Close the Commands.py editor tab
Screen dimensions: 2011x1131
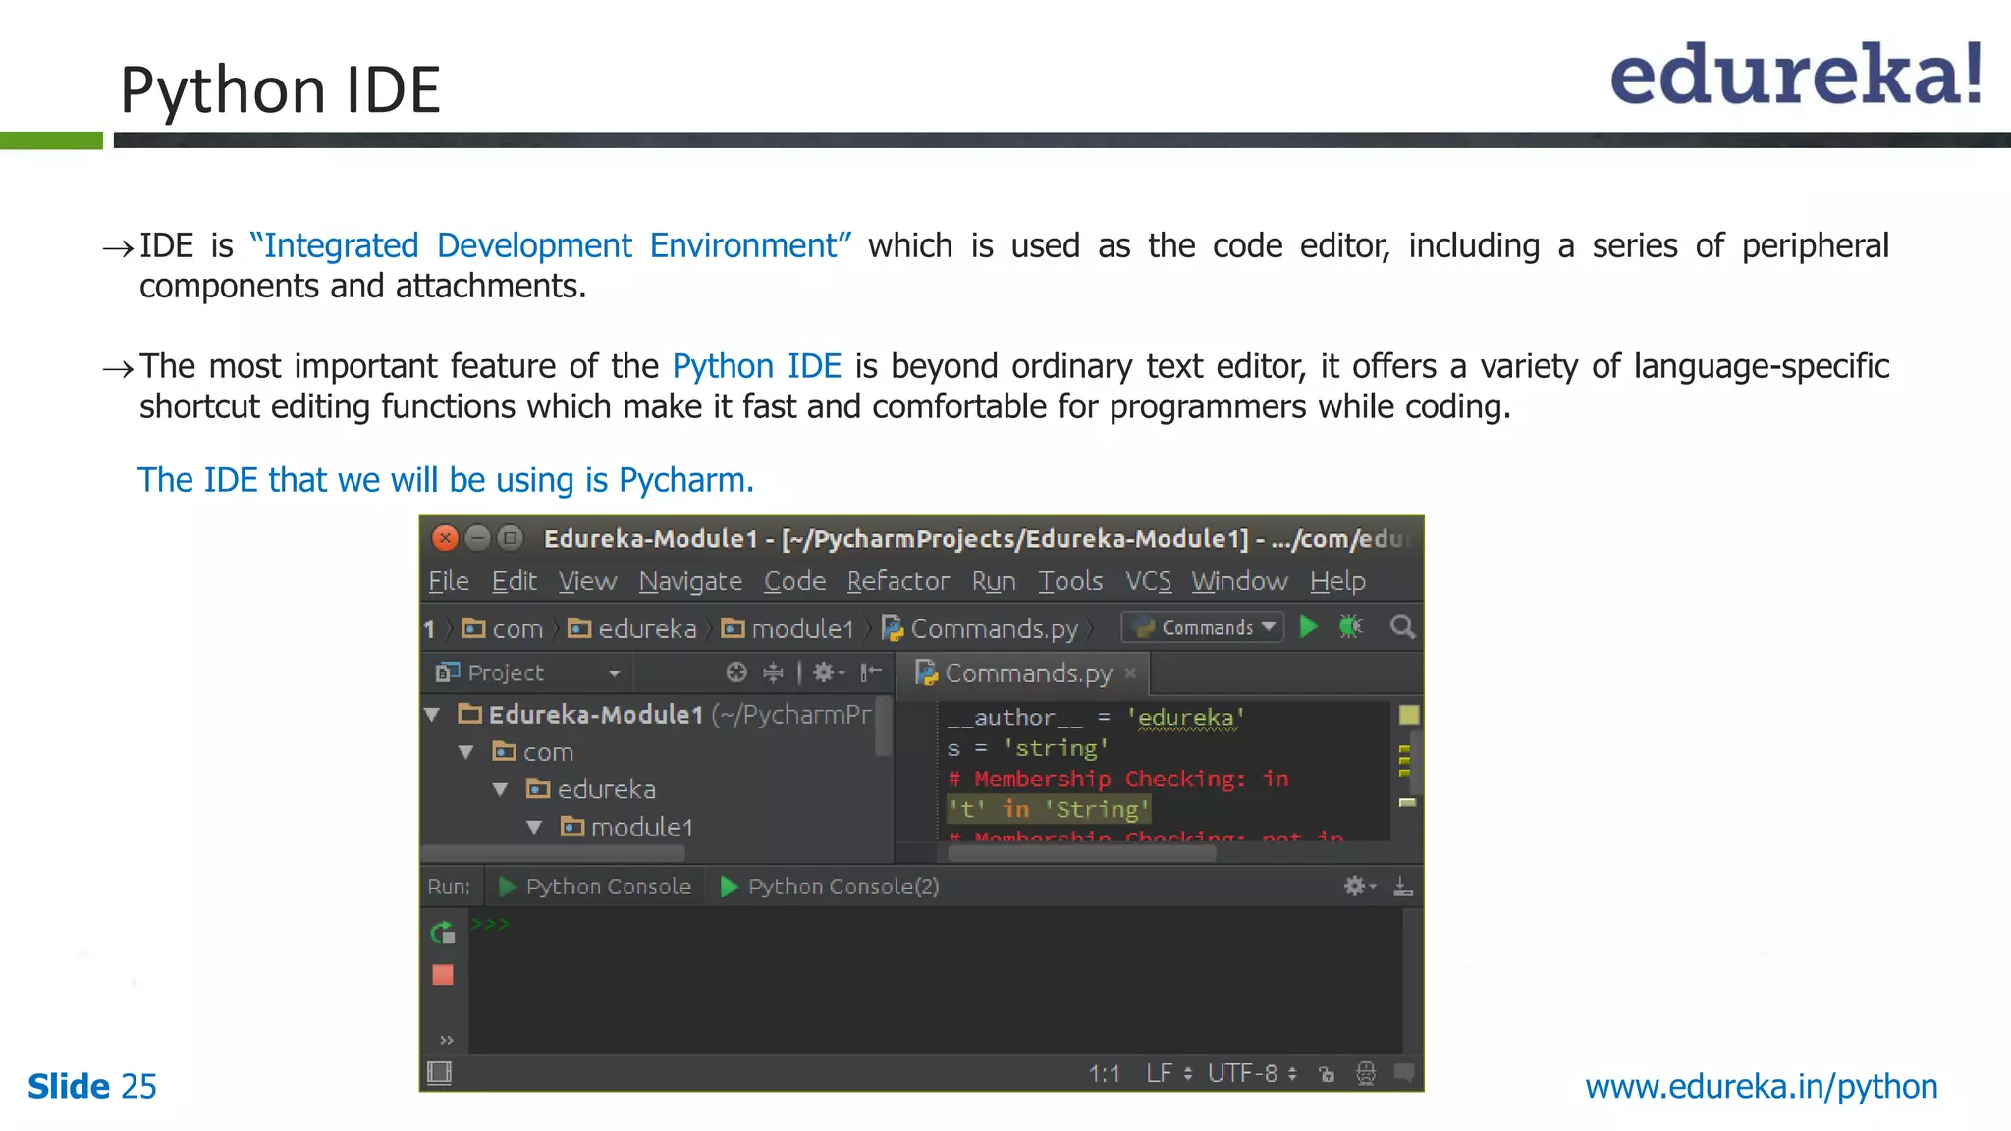point(1130,673)
